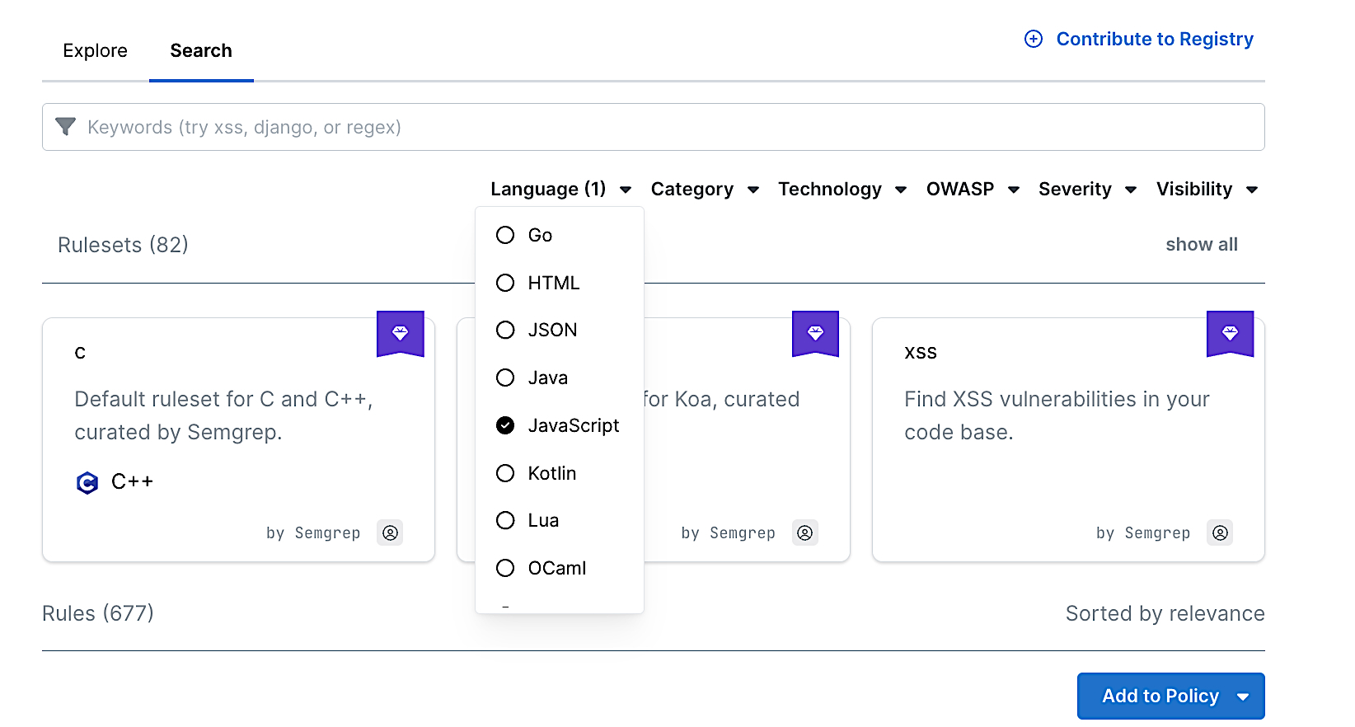
Task: Select the Search tab
Action: tap(201, 51)
